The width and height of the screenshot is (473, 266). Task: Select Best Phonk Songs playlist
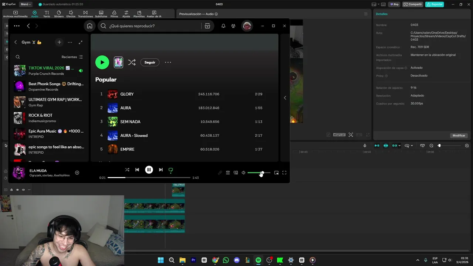pyautogui.click(x=48, y=86)
